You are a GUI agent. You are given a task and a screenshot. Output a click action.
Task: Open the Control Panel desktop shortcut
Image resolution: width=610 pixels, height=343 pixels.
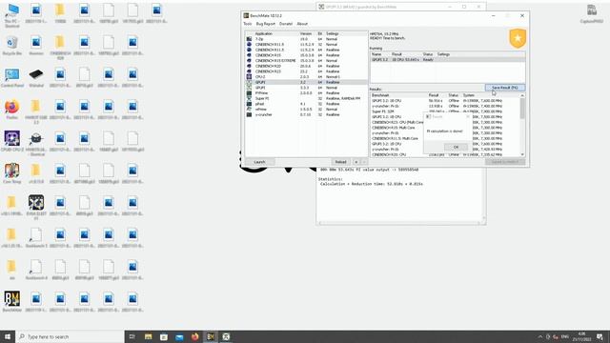[12, 78]
